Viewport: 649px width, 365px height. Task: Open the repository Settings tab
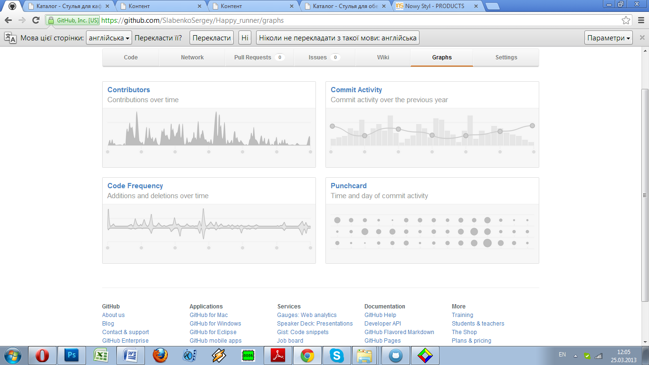506,58
